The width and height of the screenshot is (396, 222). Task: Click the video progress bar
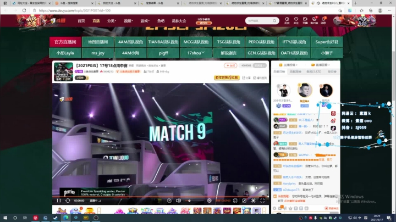click(161, 196)
